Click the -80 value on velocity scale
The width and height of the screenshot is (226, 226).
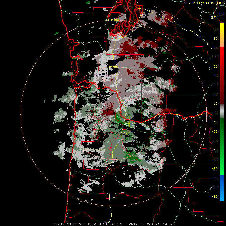tap(215, 187)
